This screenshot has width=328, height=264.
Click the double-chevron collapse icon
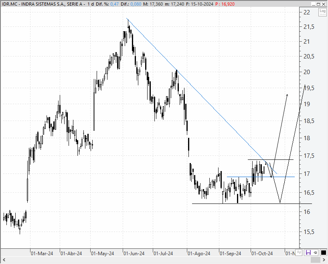tap(299, 252)
